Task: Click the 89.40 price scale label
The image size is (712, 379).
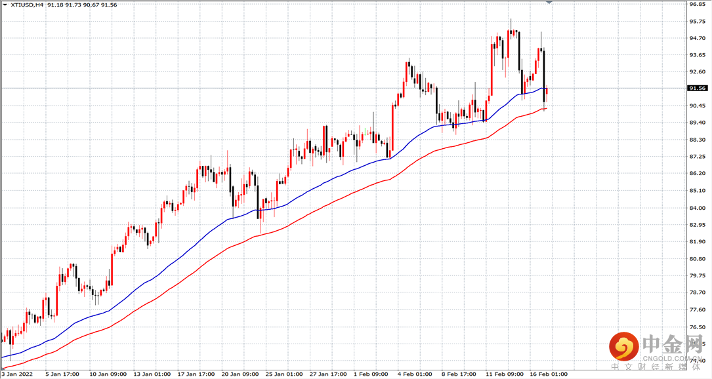Action: click(697, 123)
